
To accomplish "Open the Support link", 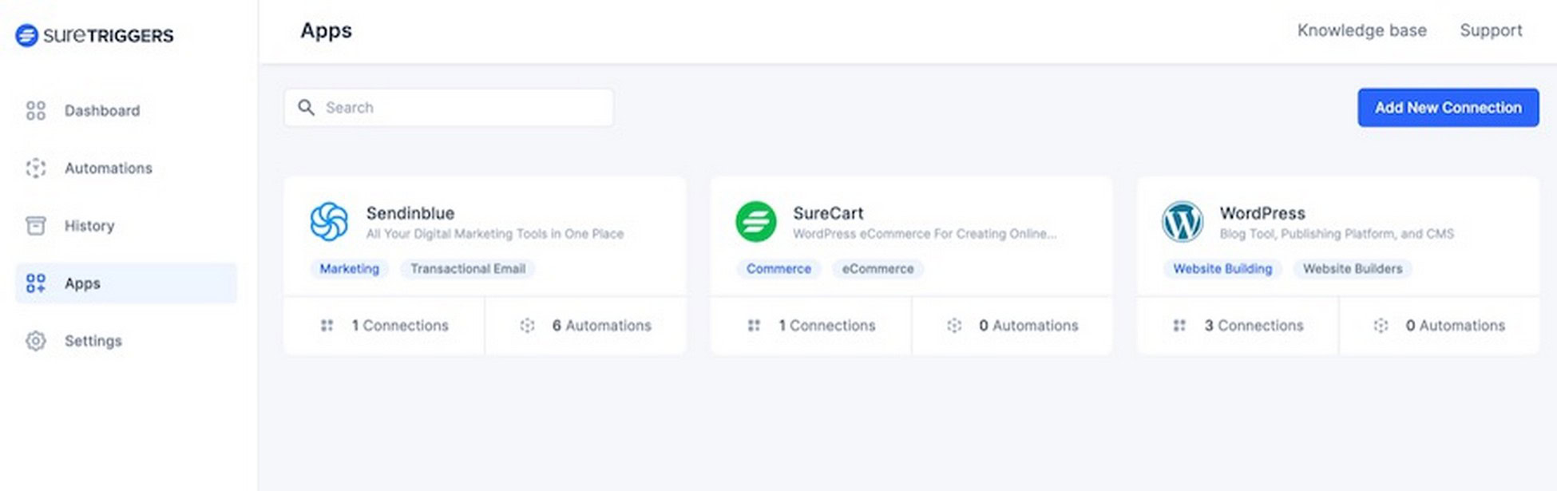I will coord(1491,30).
